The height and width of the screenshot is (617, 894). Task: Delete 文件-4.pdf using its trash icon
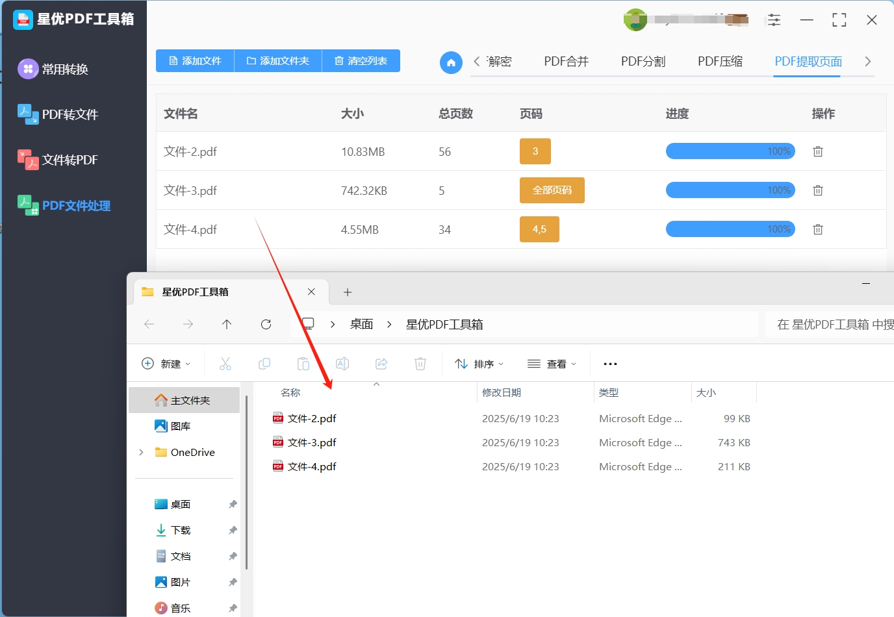(x=818, y=229)
